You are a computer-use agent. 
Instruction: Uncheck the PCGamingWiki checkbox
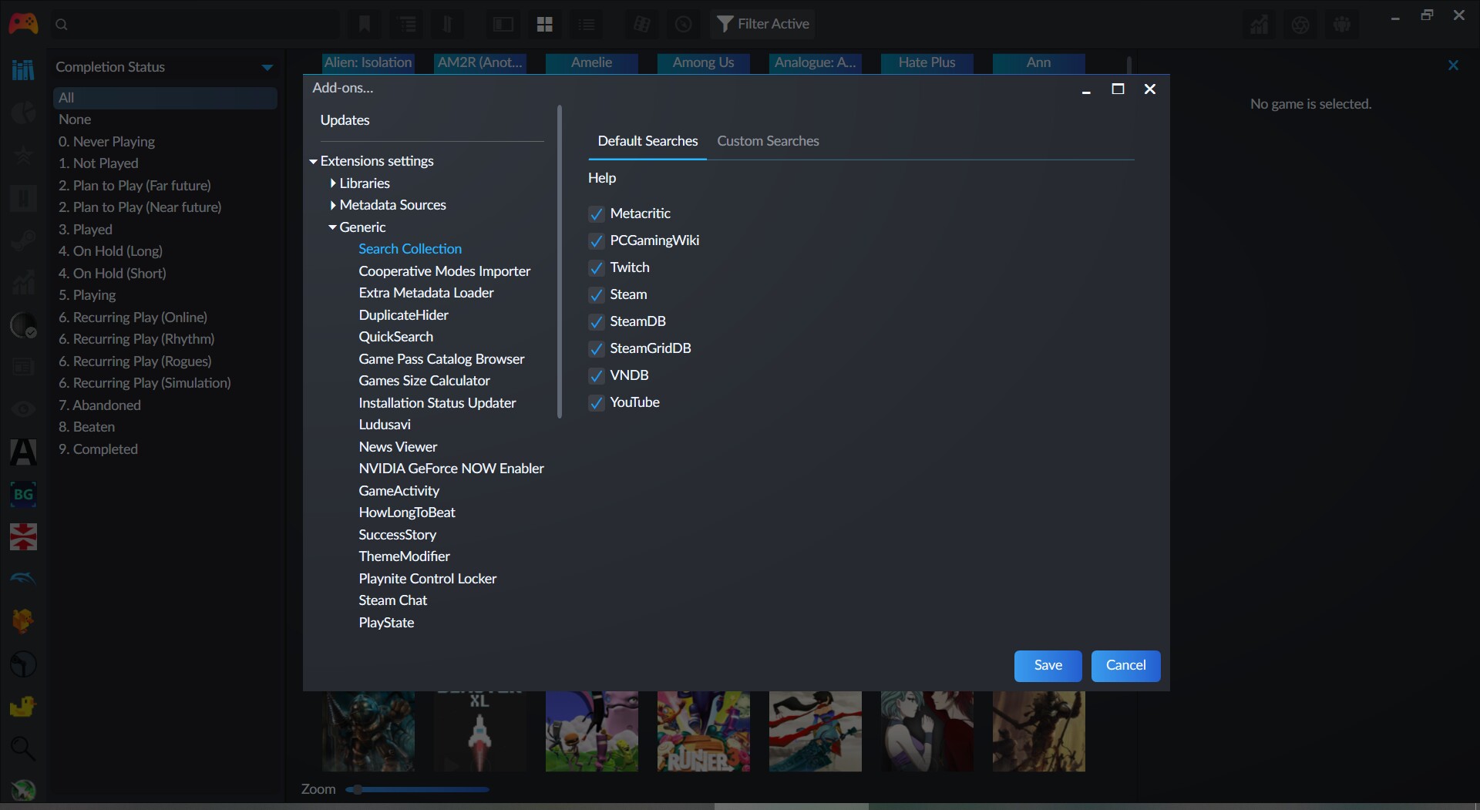(596, 241)
